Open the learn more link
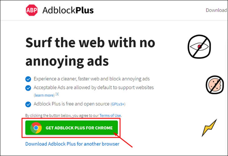 [x=44, y=95]
